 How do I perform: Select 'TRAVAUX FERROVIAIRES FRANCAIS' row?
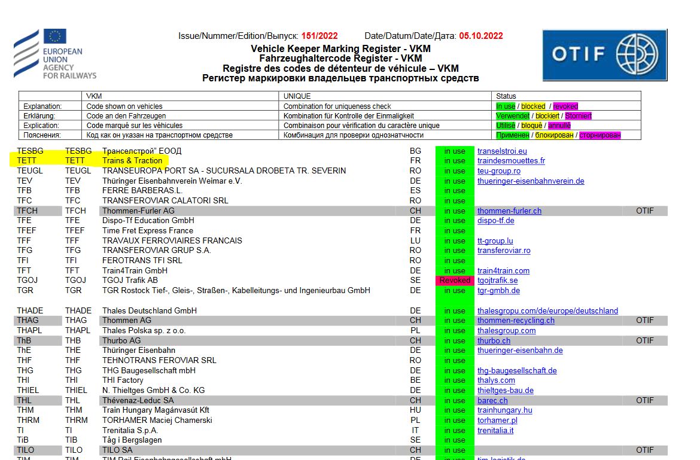(172, 241)
